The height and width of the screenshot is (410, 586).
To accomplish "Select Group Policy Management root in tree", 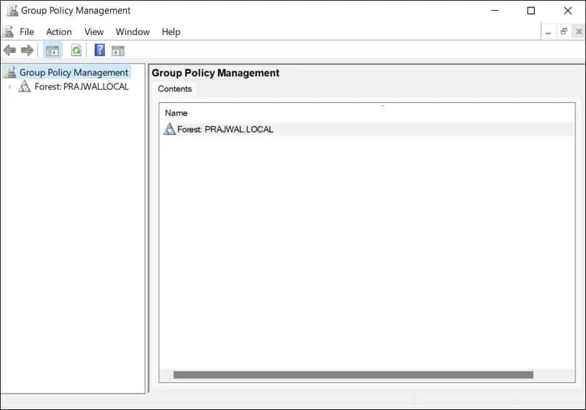I will click(74, 72).
